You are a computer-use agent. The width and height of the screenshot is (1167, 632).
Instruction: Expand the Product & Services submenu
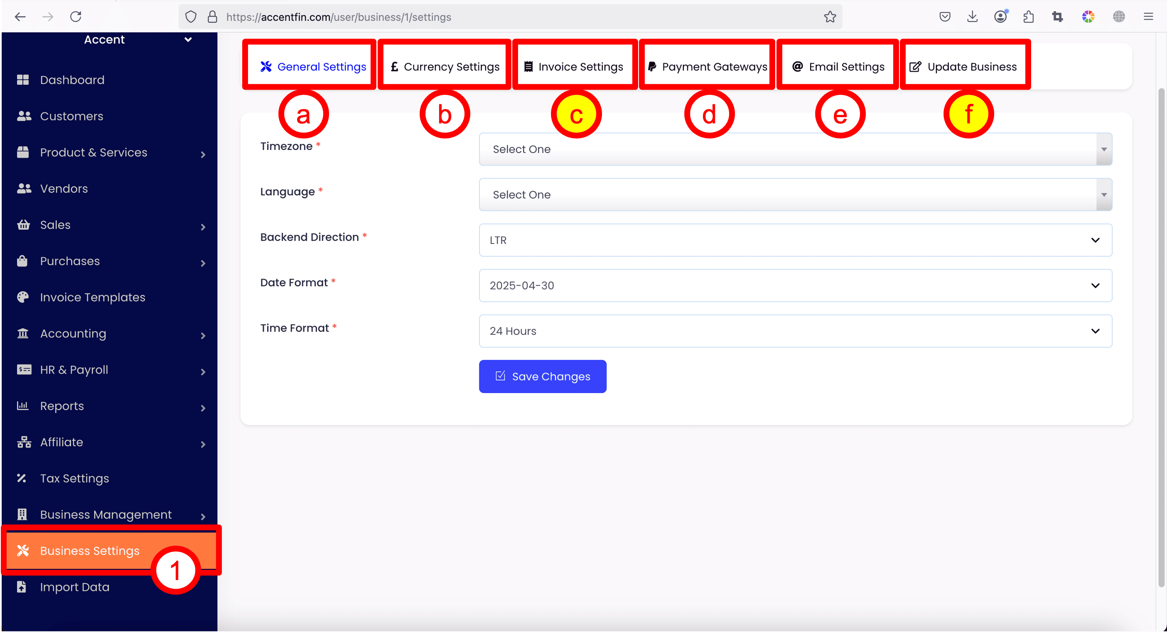click(203, 154)
